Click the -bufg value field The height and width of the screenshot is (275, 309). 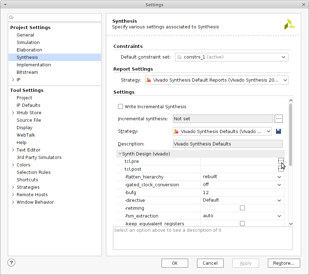[242, 192]
